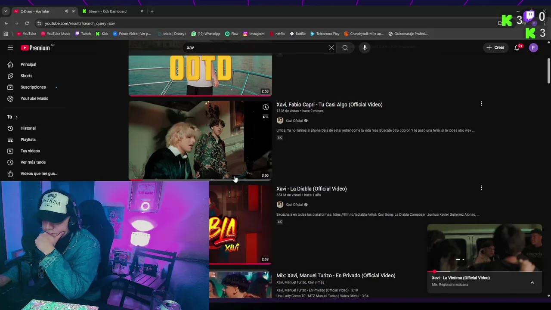Add Tu Casi Algo to watch later
551x310 pixels.
[x=266, y=107]
